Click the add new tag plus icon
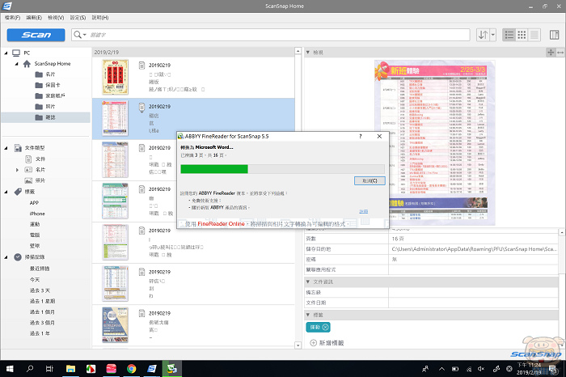This screenshot has width=566, height=377. (314, 343)
